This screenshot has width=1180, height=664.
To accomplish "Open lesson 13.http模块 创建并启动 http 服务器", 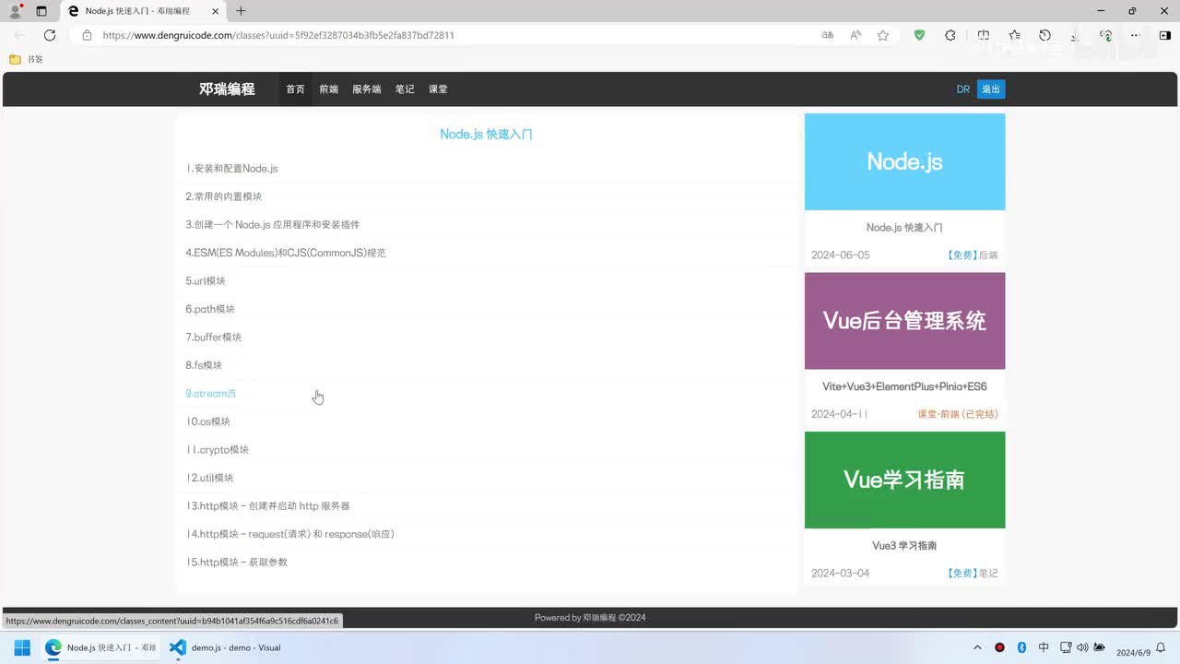I will tap(267, 506).
